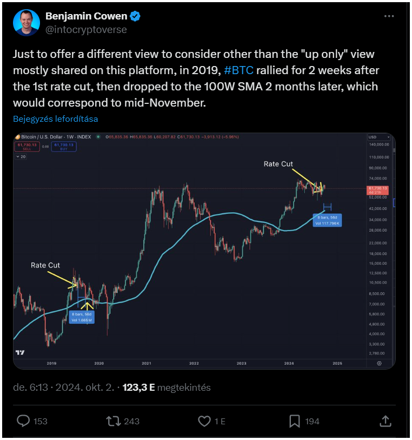Click Bejegyzés lefordítása translate link
This screenshot has height=440, width=412.
pyautogui.click(x=56, y=119)
